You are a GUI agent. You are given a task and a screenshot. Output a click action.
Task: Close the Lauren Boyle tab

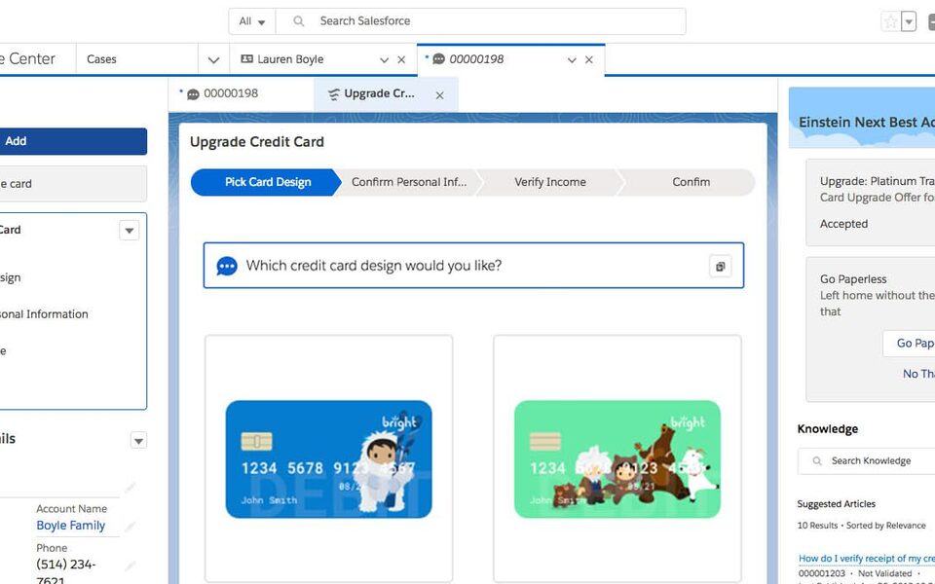tap(401, 59)
